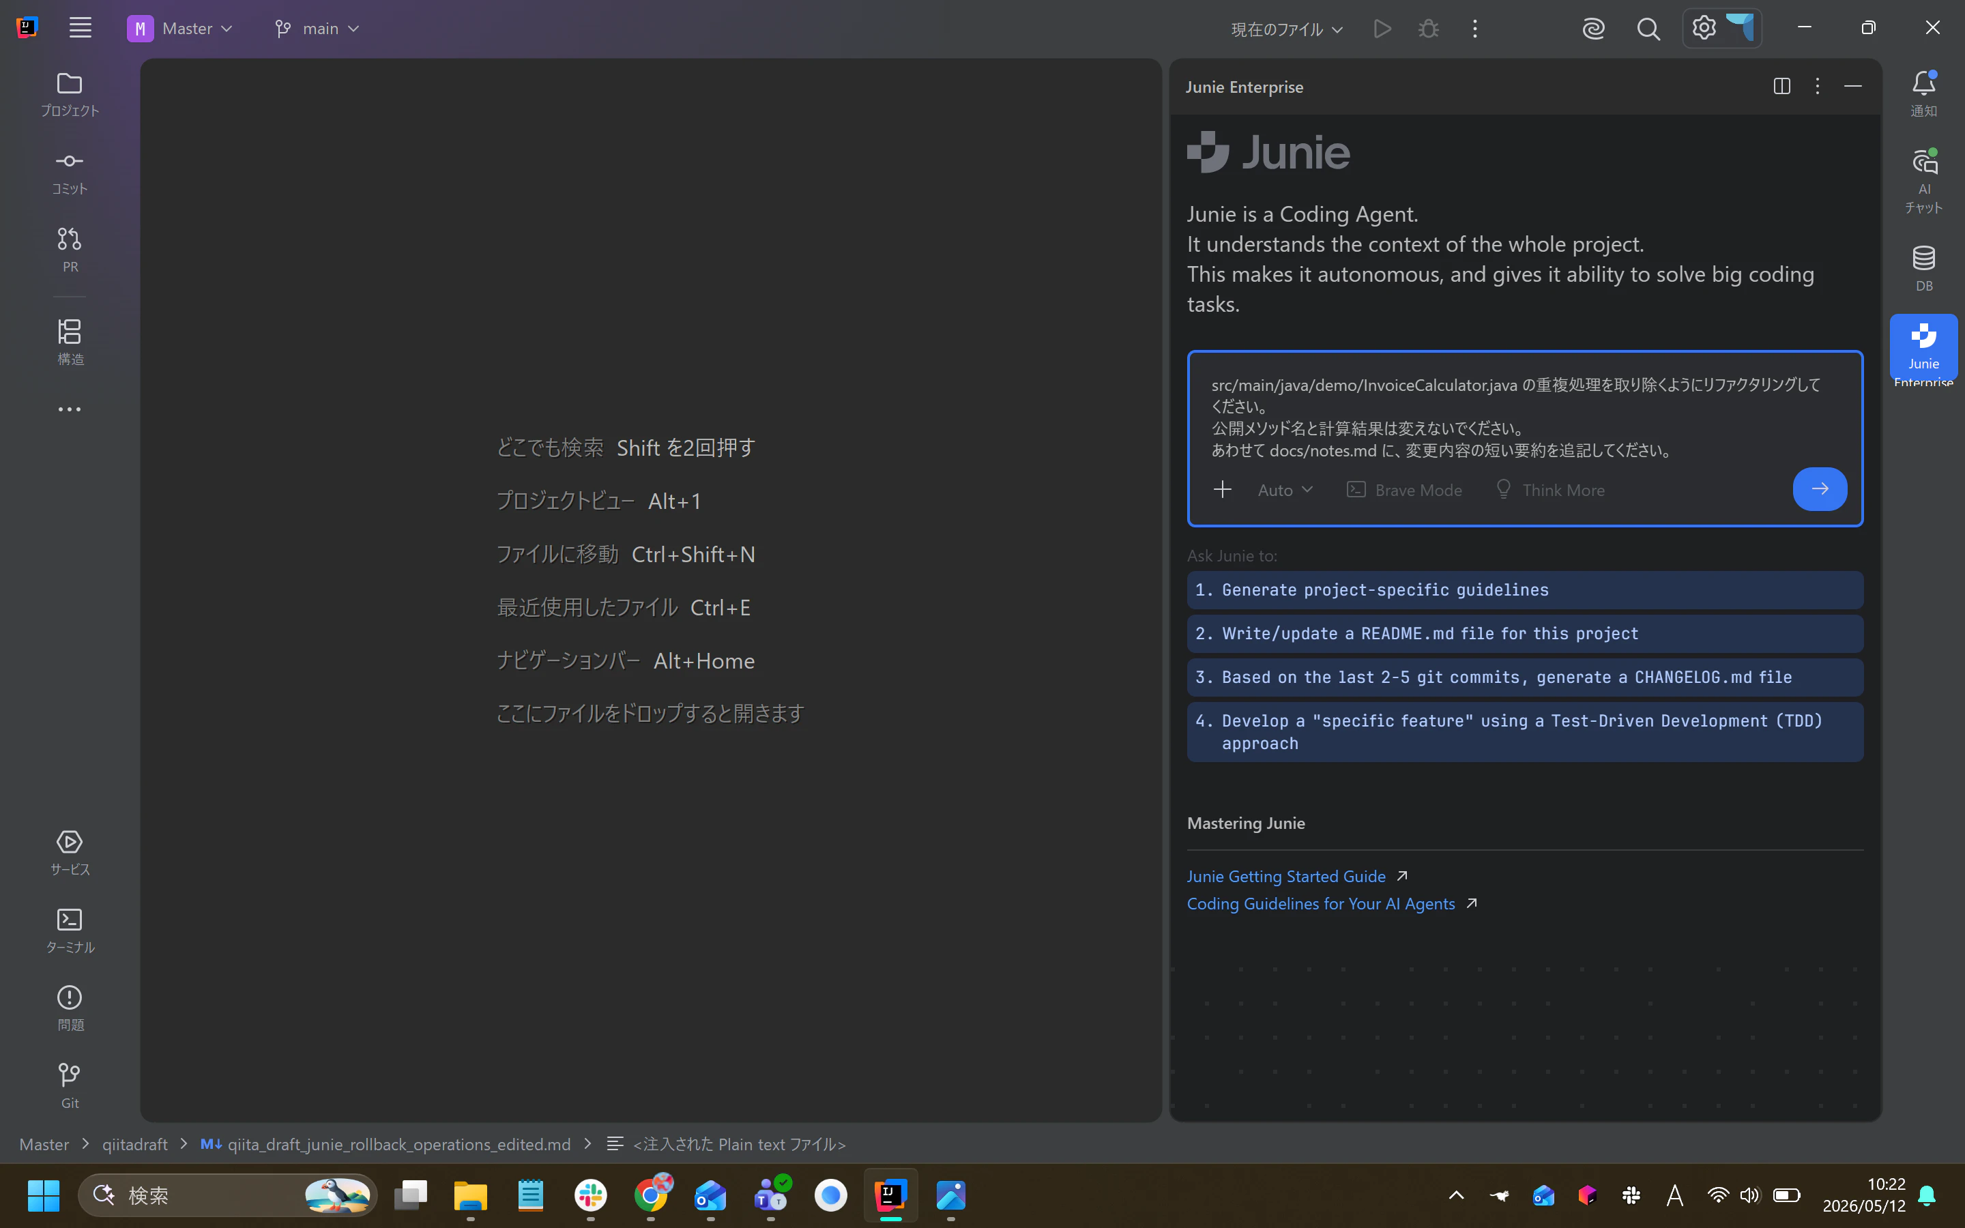Open the AI チャット tool window

click(1923, 181)
